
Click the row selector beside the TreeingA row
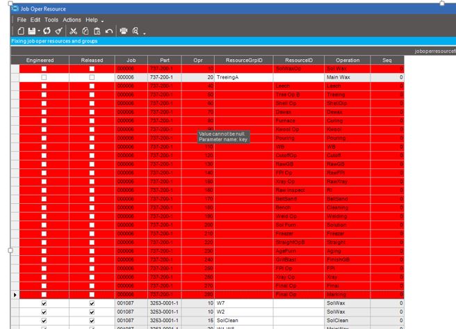click(x=15, y=77)
